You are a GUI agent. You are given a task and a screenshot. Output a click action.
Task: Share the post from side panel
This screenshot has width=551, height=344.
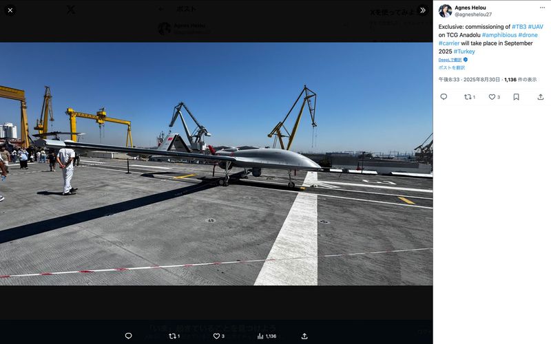[540, 97]
